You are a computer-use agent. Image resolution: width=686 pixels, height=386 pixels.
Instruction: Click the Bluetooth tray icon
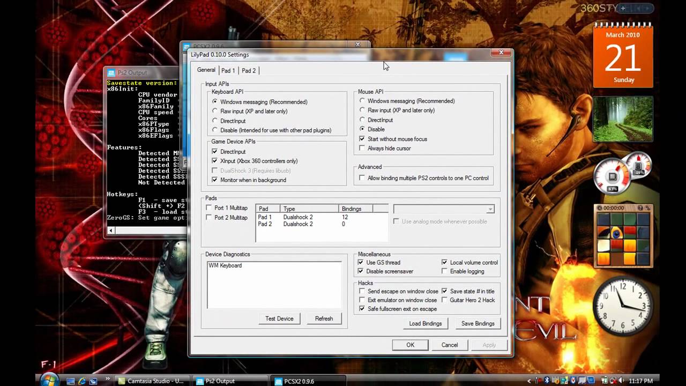(547, 381)
